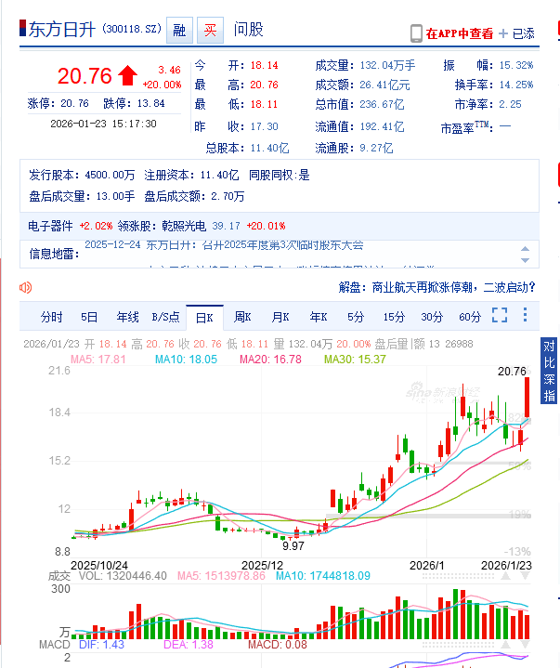Image resolution: width=560 pixels, height=668 pixels.
Task: Open 解盘 commercial aerospace article link
Action: (x=436, y=288)
